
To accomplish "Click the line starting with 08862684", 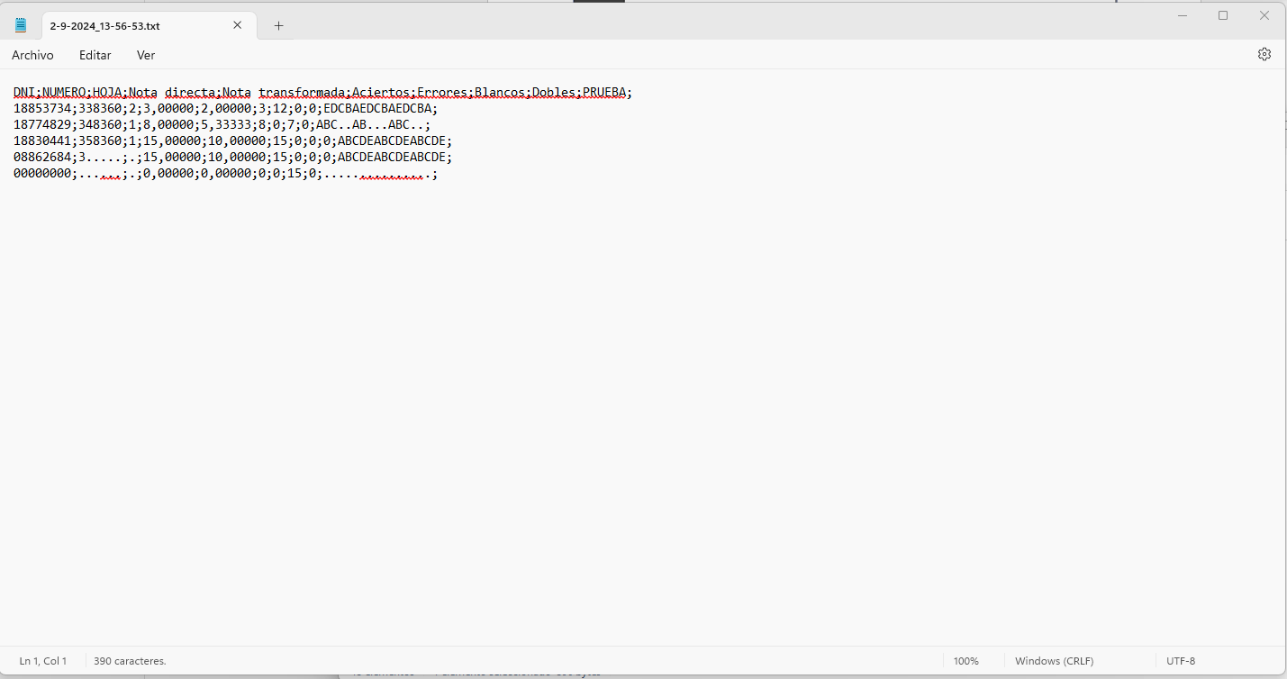I will pyautogui.click(x=233, y=157).
